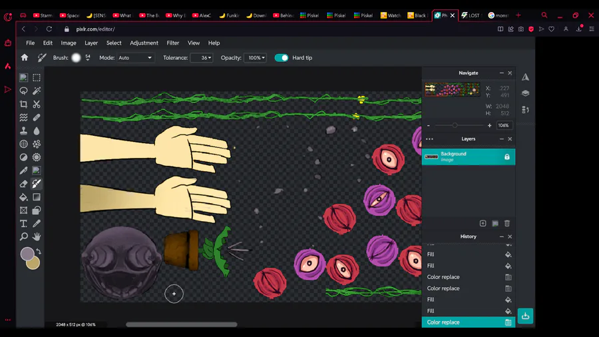
Task: Select the Disperse dots tool
Action: click(x=37, y=144)
